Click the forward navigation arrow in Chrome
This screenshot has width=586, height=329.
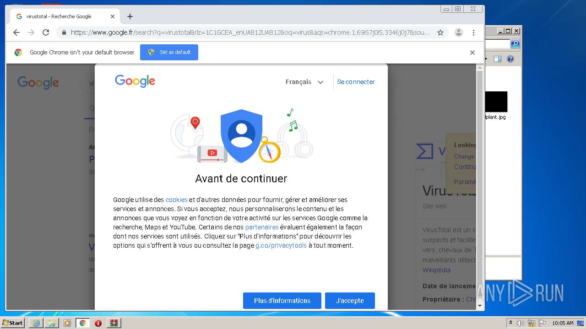(31, 32)
